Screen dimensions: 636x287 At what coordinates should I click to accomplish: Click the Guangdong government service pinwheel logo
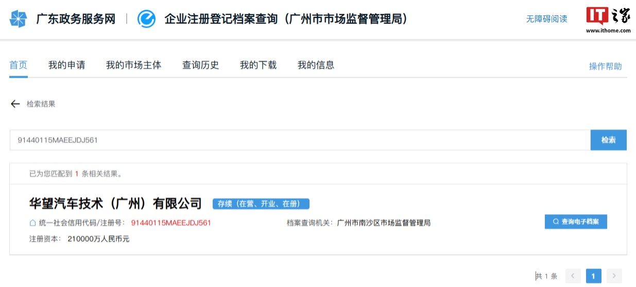pyautogui.click(x=18, y=19)
